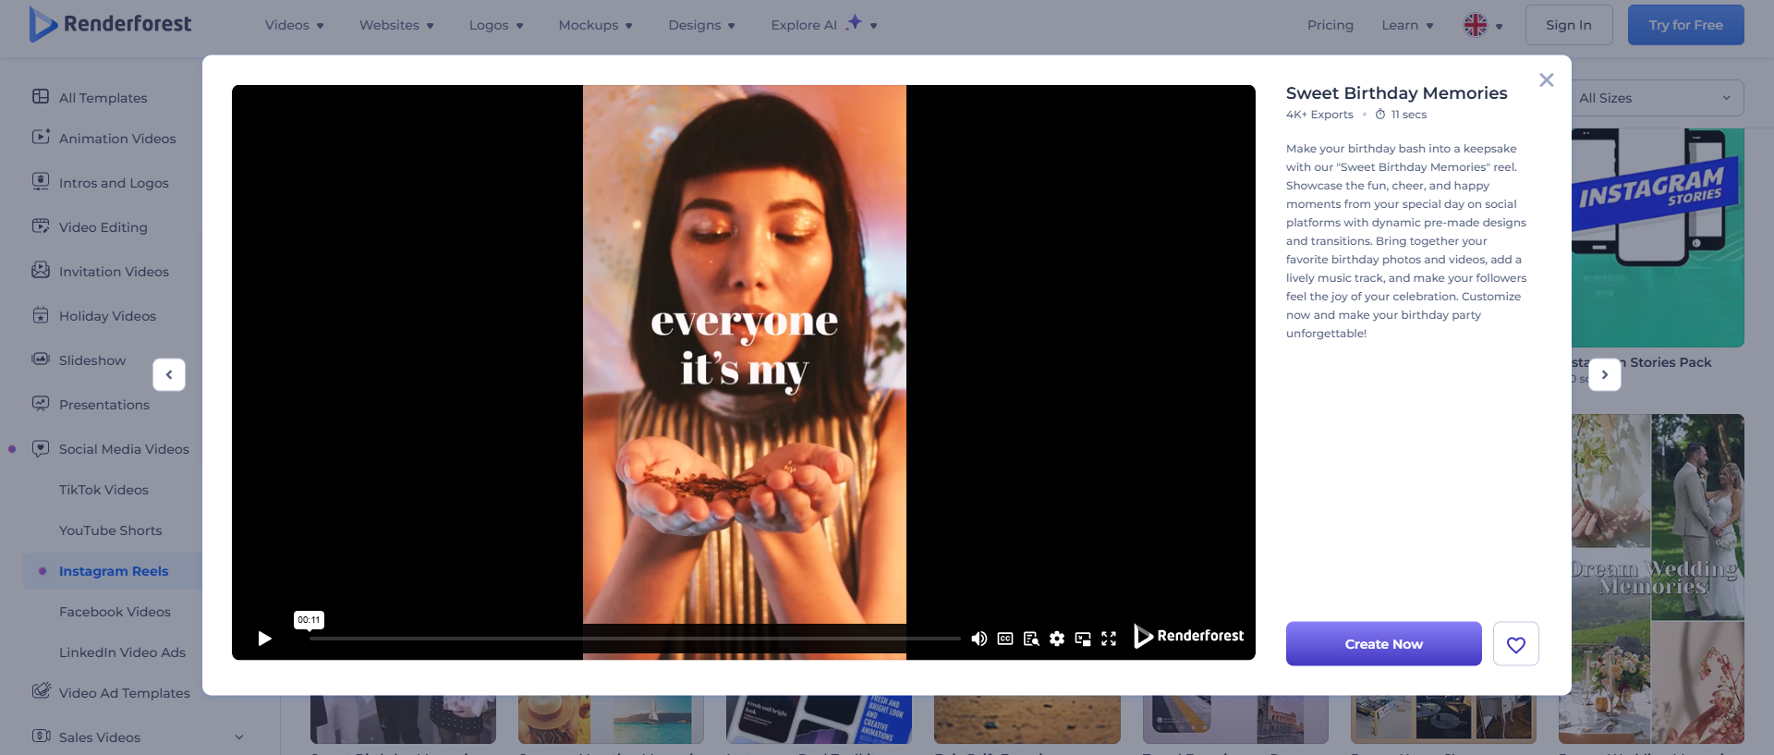Click the Invitation Videos sidebar icon
Viewport: 1774px width, 755px height.
pyautogui.click(x=41, y=270)
